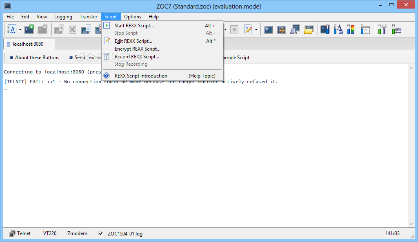Click VT220 emulation in status bar
This screenshot has height=242, width=418.
pos(50,233)
